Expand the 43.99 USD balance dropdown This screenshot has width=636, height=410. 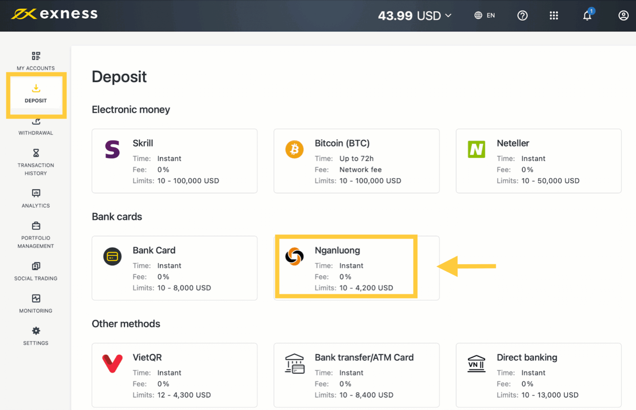click(415, 15)
